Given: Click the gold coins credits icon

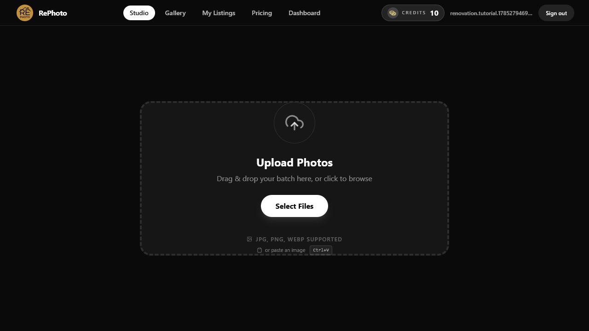Looking at the screenshot, I should pos(393,13).
